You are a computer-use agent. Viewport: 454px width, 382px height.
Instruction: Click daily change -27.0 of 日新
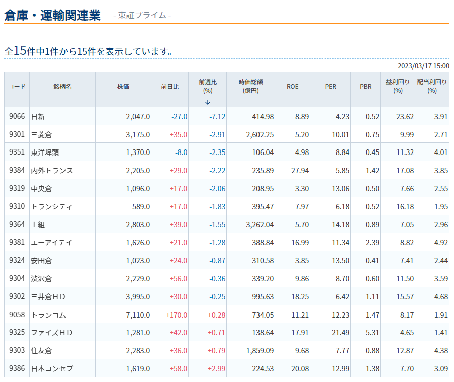coord(179,117)
